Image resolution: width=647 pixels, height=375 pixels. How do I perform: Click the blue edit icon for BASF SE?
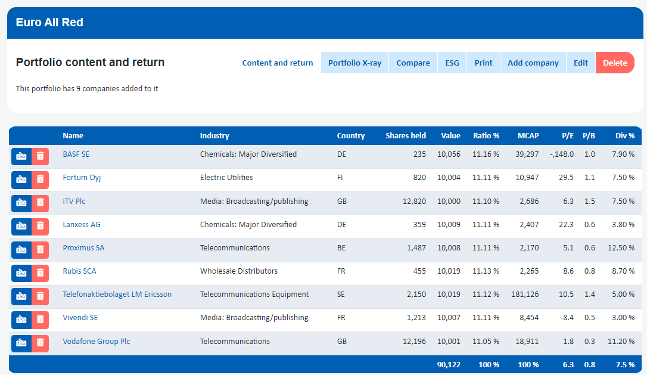pos(21,156)
